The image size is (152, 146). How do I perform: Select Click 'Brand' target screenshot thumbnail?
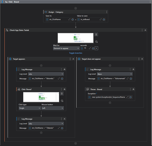pyautogui.click(x=41, y=97)
